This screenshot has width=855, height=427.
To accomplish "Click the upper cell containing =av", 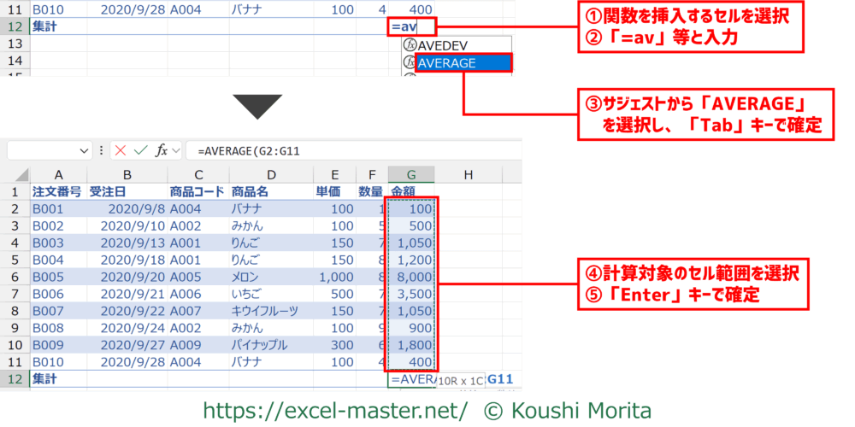I will click(x=411, y=26).
